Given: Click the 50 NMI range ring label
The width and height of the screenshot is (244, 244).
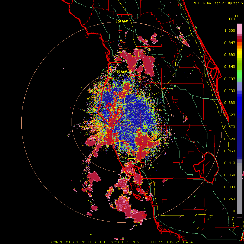Looking at the screenshot, I should (122, 72).
